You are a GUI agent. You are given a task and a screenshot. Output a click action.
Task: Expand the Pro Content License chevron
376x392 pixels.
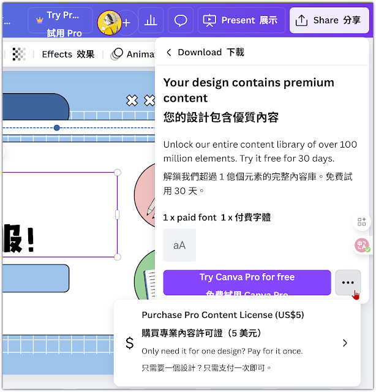[345, 343]
